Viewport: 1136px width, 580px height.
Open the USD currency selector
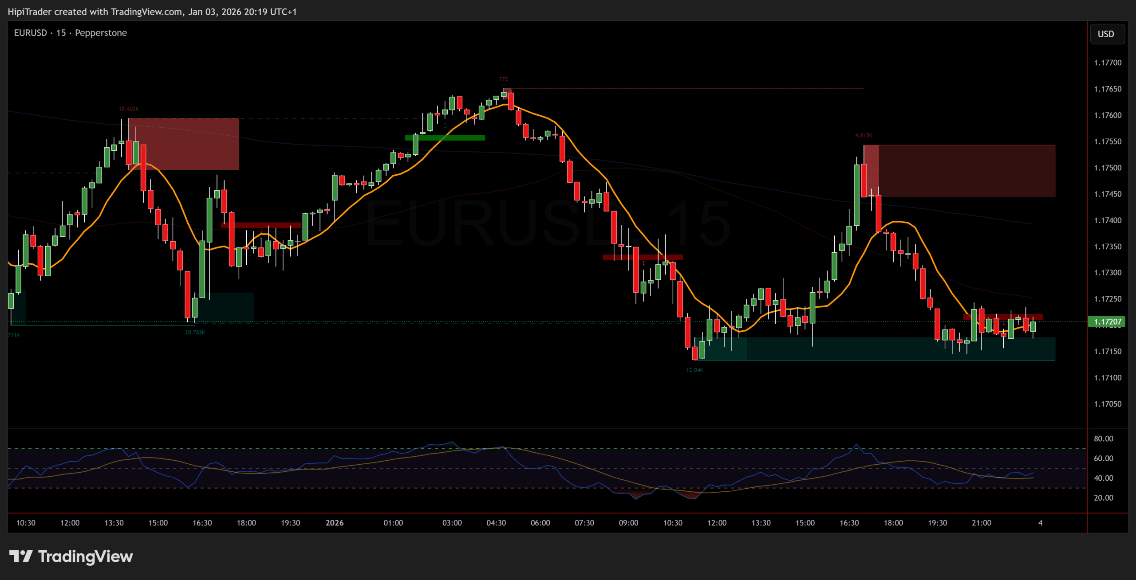1107,34
